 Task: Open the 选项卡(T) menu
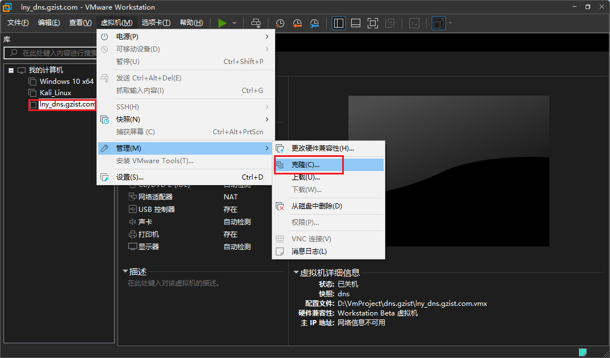[156, 23]
